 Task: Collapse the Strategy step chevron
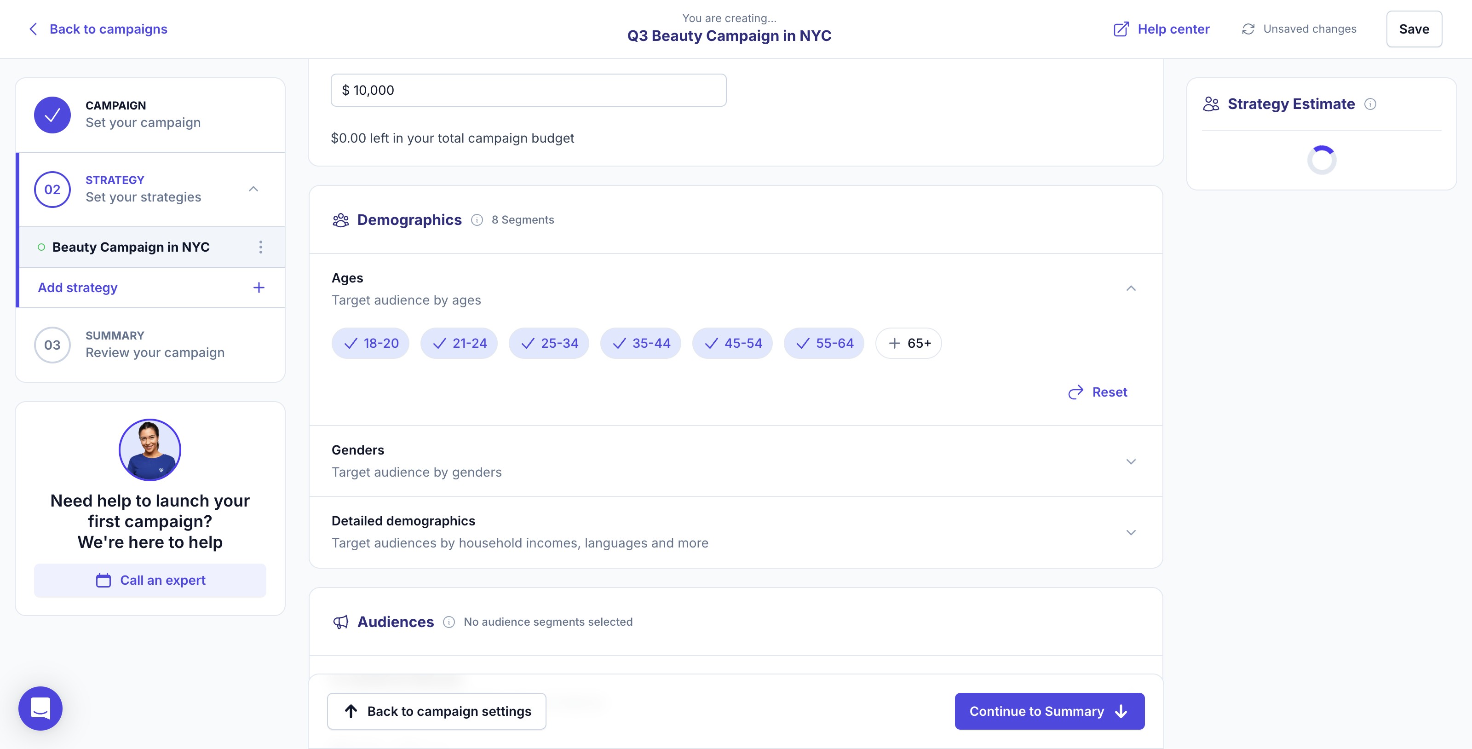coord(254,189)
